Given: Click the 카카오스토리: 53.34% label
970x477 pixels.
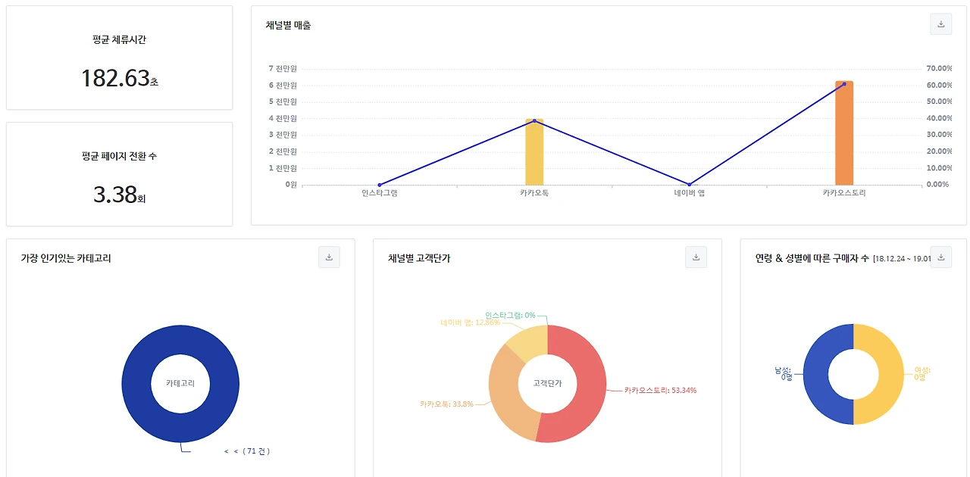Looking at the screenshot, I should [x=660, y=391].
